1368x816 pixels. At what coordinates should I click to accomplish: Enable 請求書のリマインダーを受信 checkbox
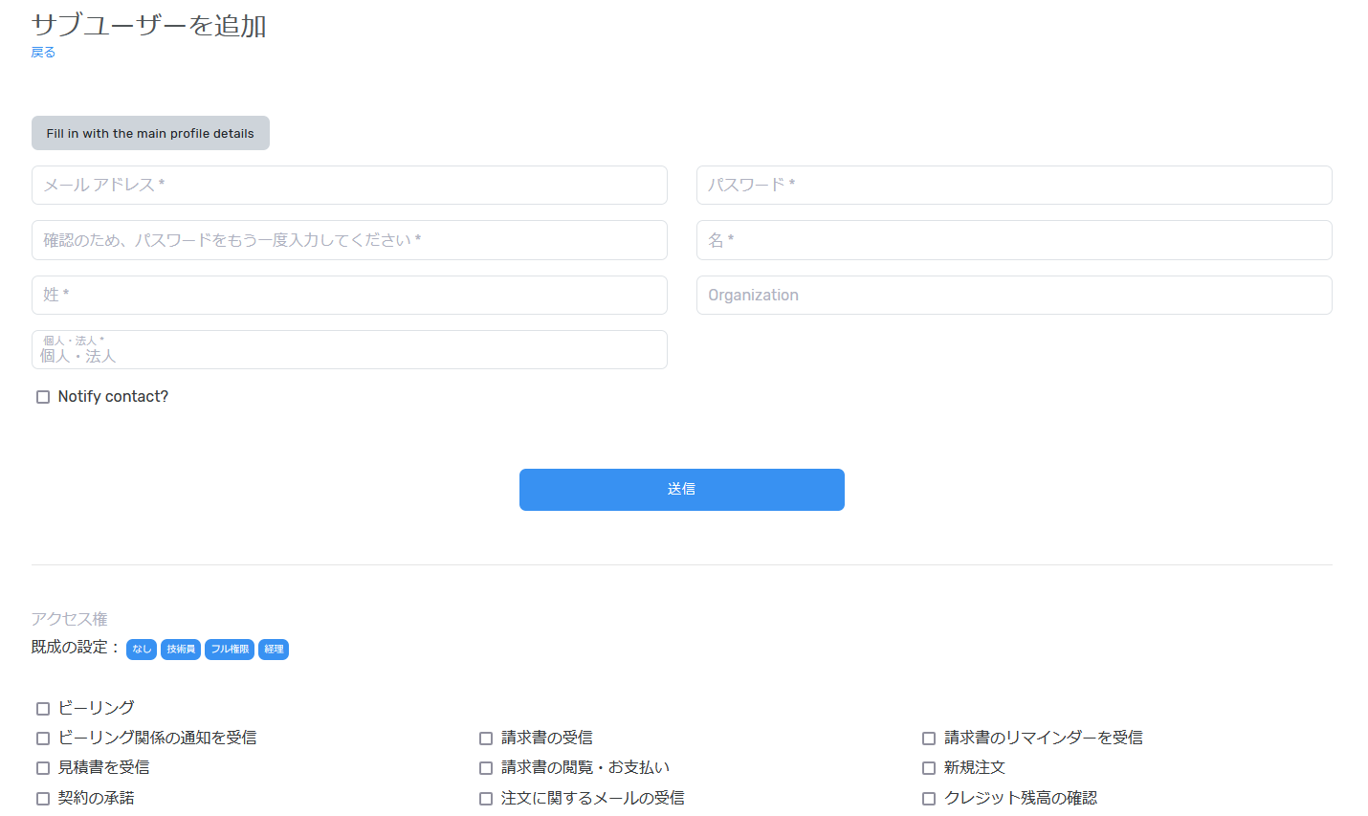pyautogui.click(x=929, y=739)
